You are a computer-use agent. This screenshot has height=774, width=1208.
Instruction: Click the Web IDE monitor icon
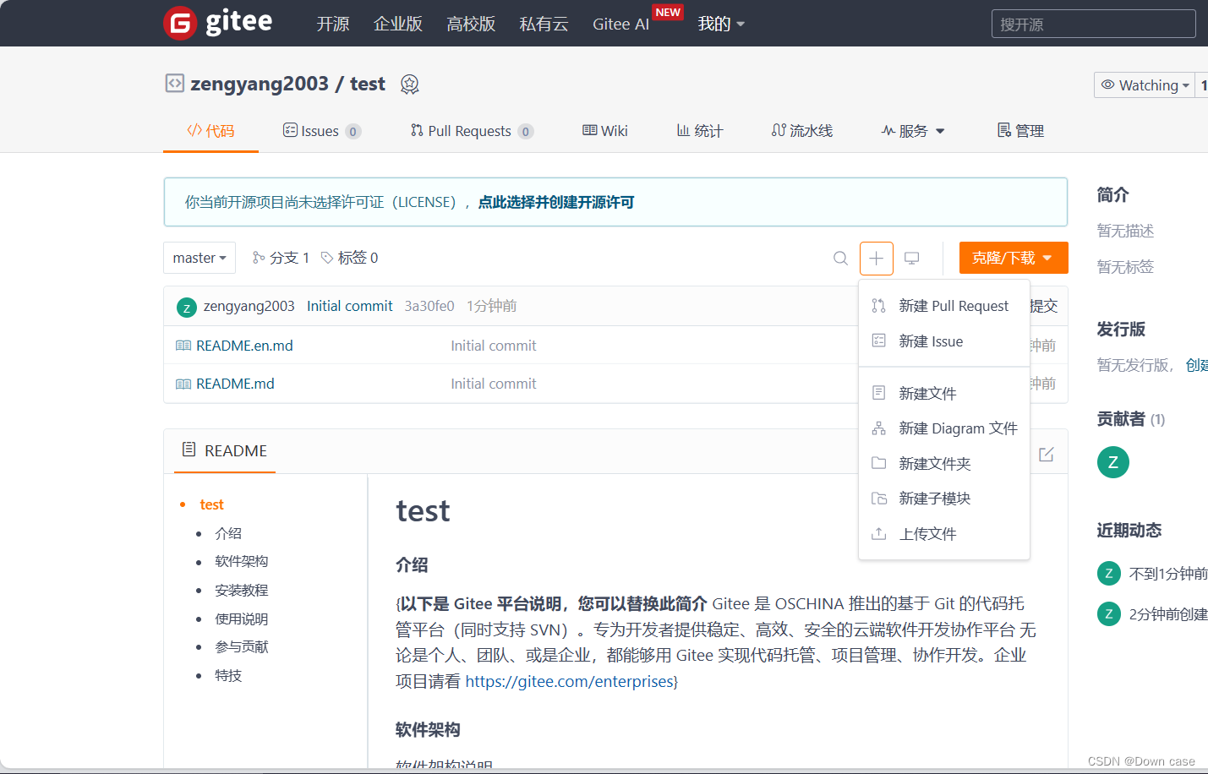(912, 258)
